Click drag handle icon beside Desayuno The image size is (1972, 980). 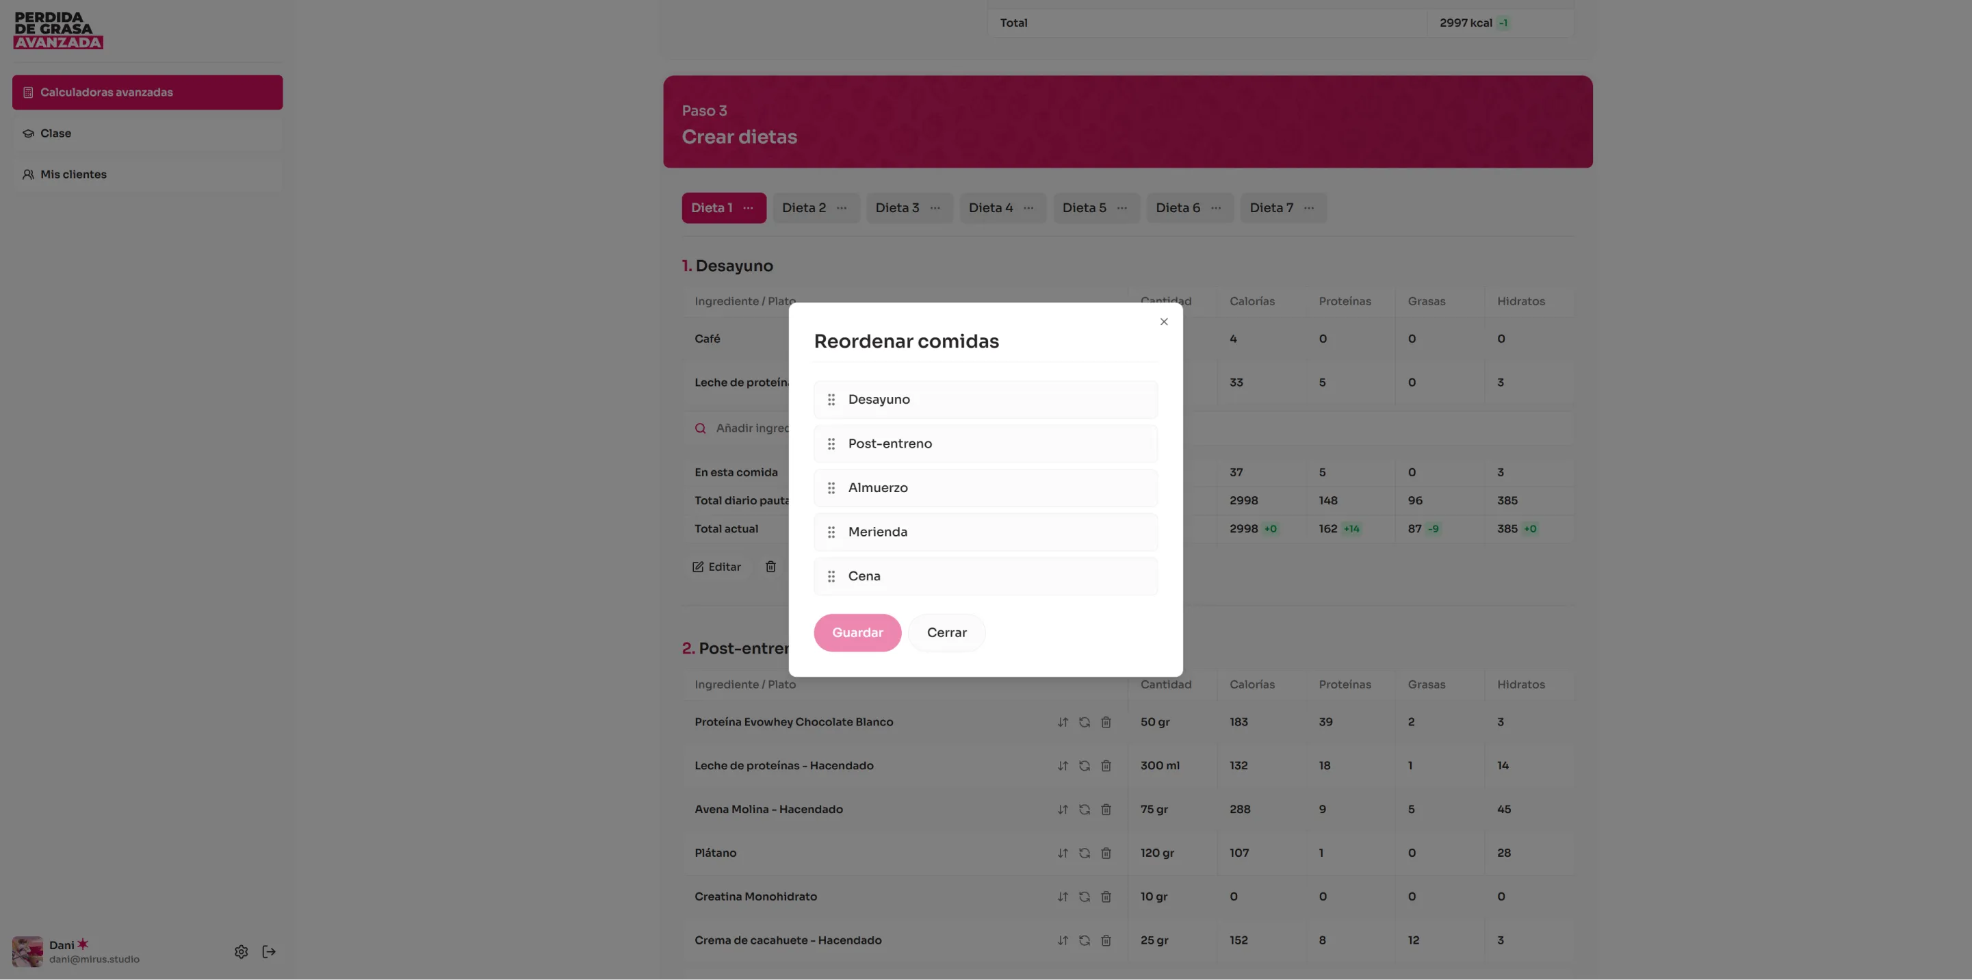coord(831,400)
